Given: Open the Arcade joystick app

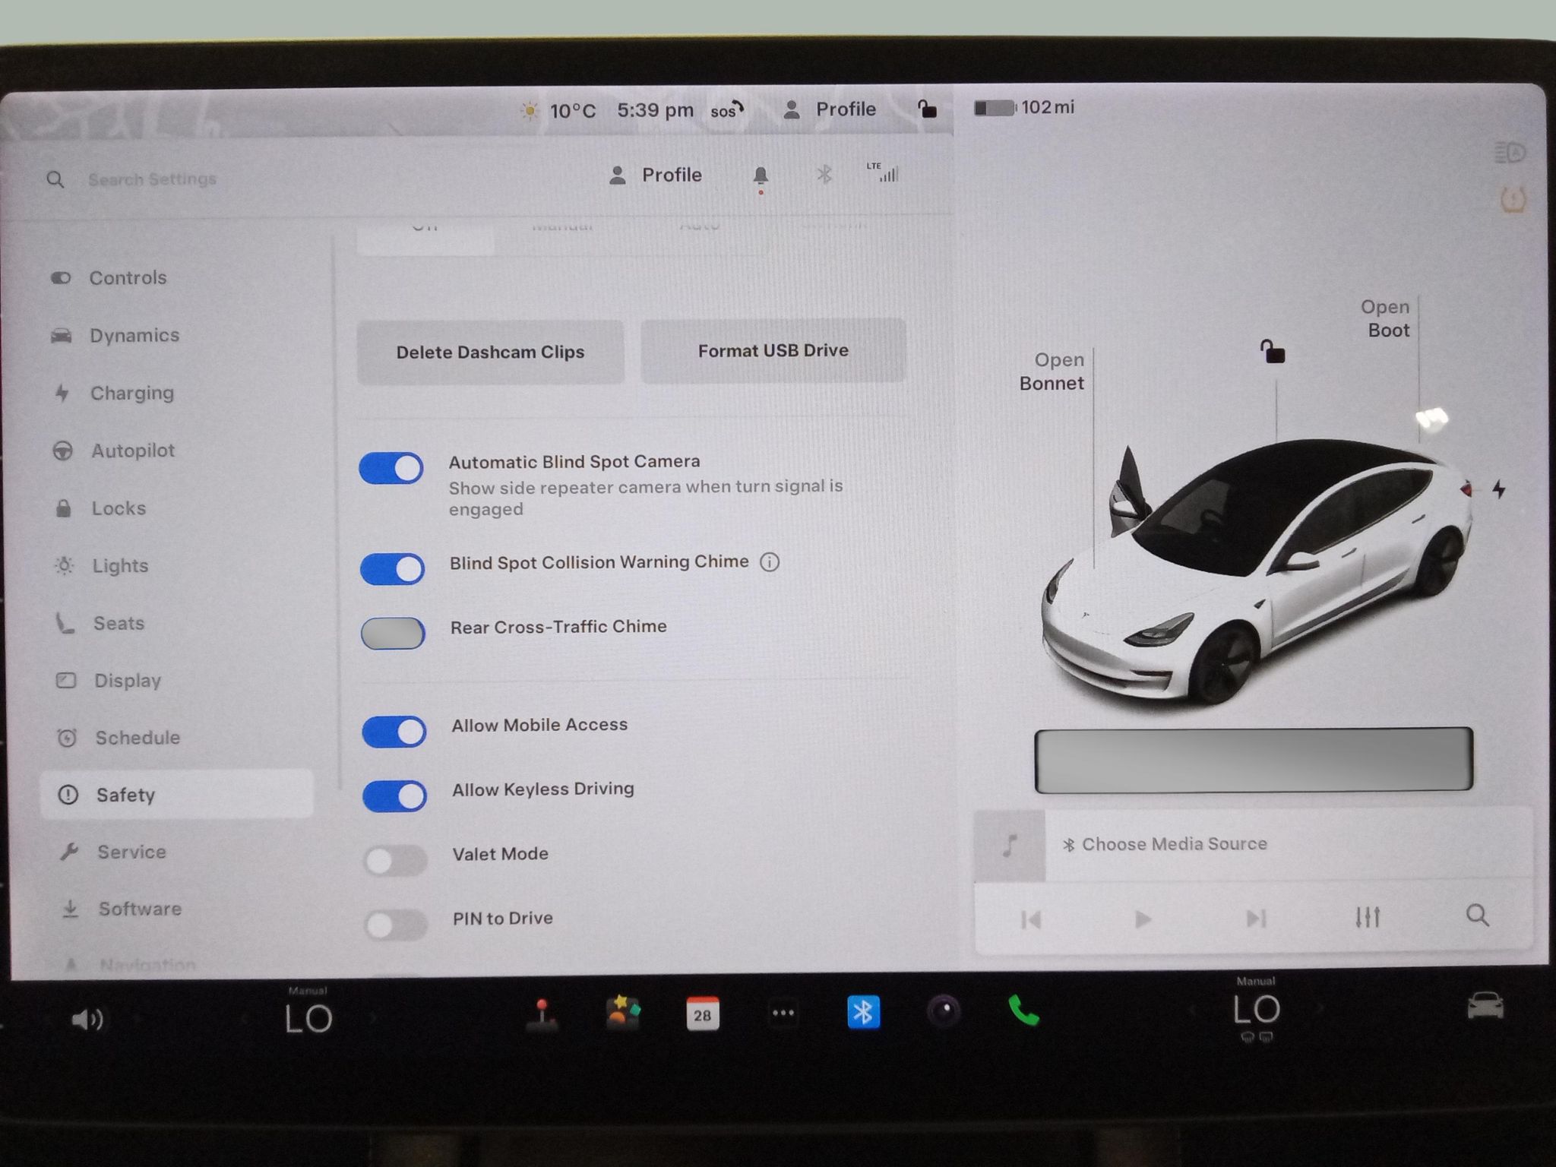Looking at the screenshot, I should (542, 1014).
